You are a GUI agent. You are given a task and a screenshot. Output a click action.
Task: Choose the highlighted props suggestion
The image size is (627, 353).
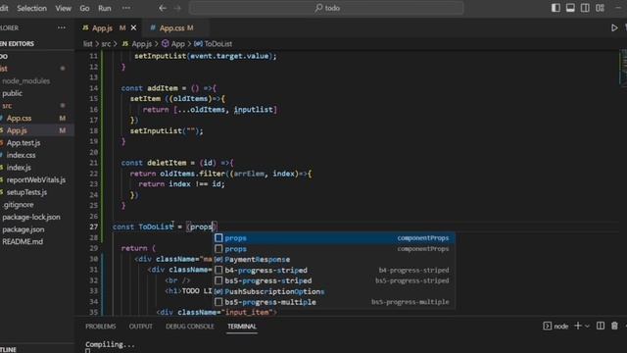tap(333, 237)
